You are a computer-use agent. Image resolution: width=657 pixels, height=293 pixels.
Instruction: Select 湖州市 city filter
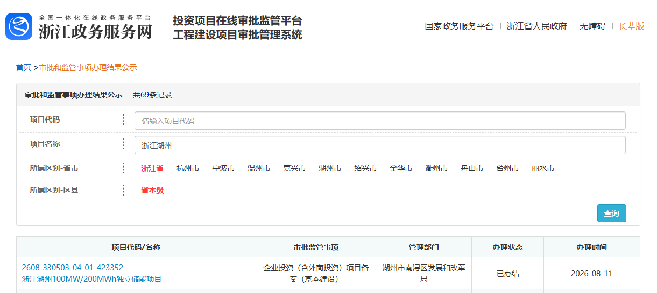pos(330,168)
